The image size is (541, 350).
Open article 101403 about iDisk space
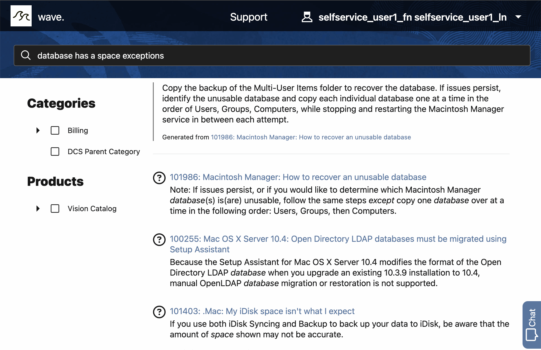[262, 311]
